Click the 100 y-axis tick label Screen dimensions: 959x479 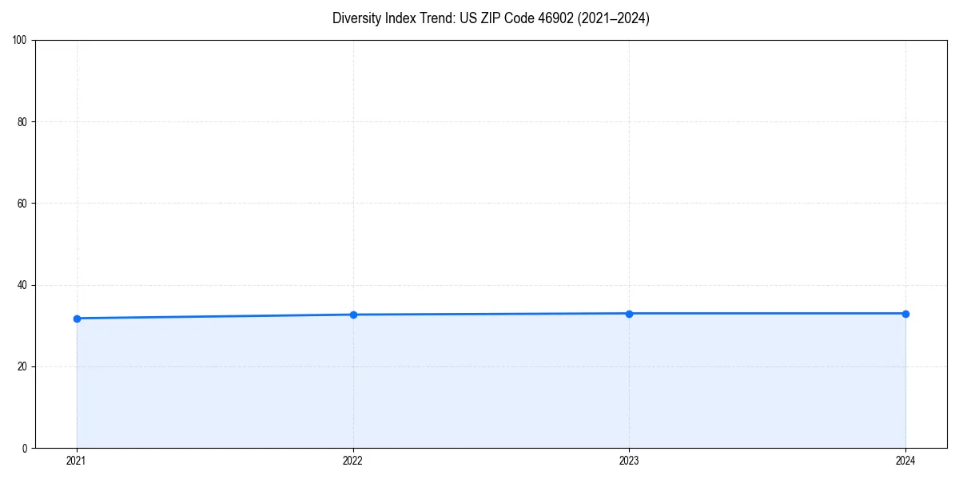19,37
